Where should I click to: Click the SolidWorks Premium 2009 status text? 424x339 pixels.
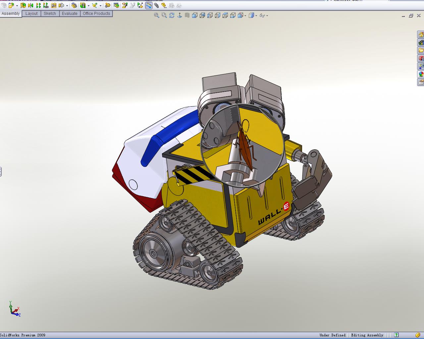(23, 335)
